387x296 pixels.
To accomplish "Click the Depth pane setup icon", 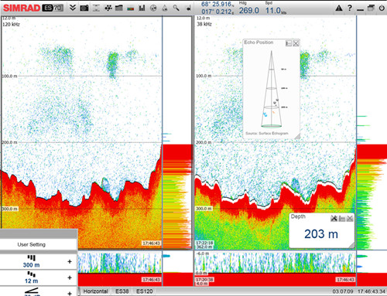I will tap(342, 219).
